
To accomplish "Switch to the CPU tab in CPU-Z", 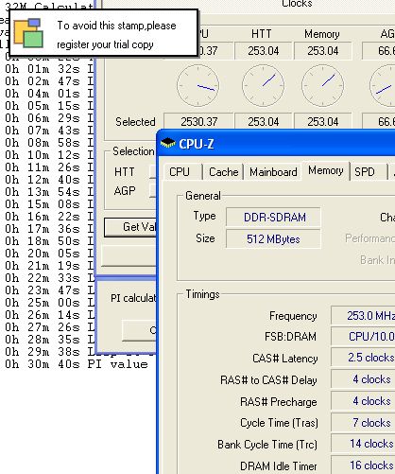I will [182, 172].
